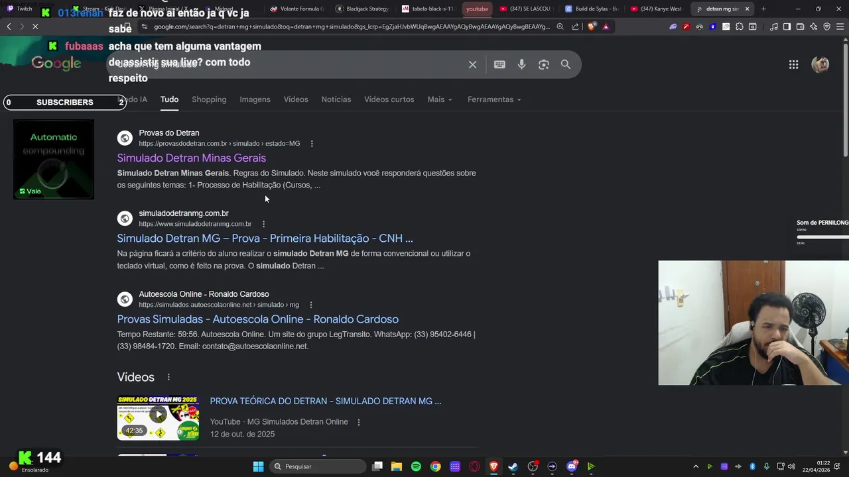Viewport: 849px width, 477px height.
Task: Open a new browser tab
Action: 763,9
